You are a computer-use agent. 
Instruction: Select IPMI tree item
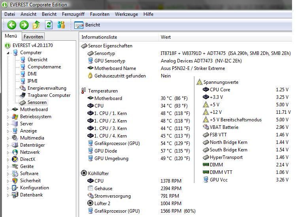(x=32, y=81)
